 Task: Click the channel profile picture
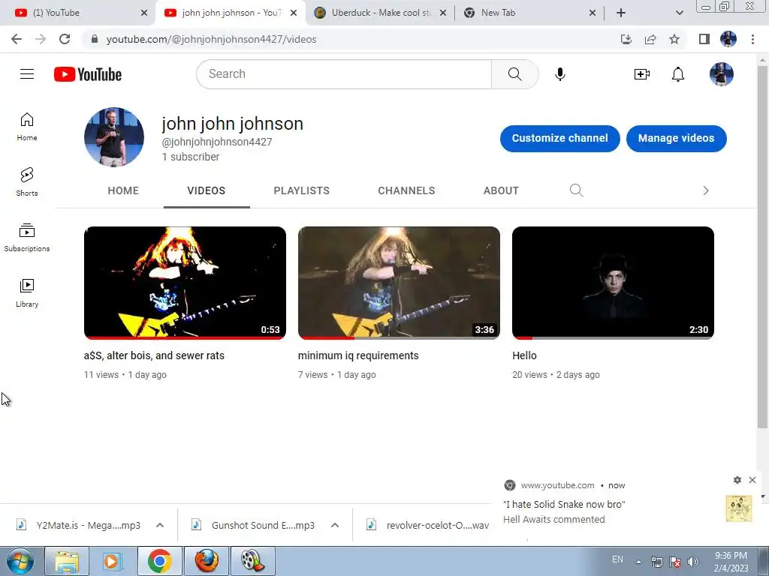[114, 137]
